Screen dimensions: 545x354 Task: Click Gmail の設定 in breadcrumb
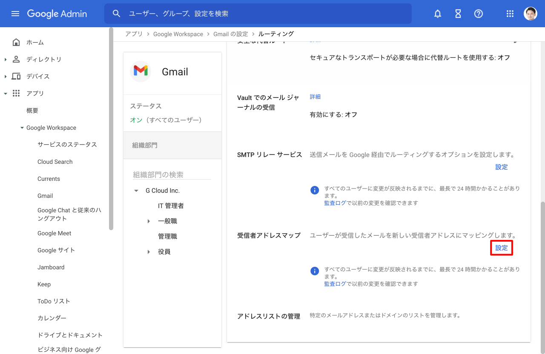click(231, 34)
